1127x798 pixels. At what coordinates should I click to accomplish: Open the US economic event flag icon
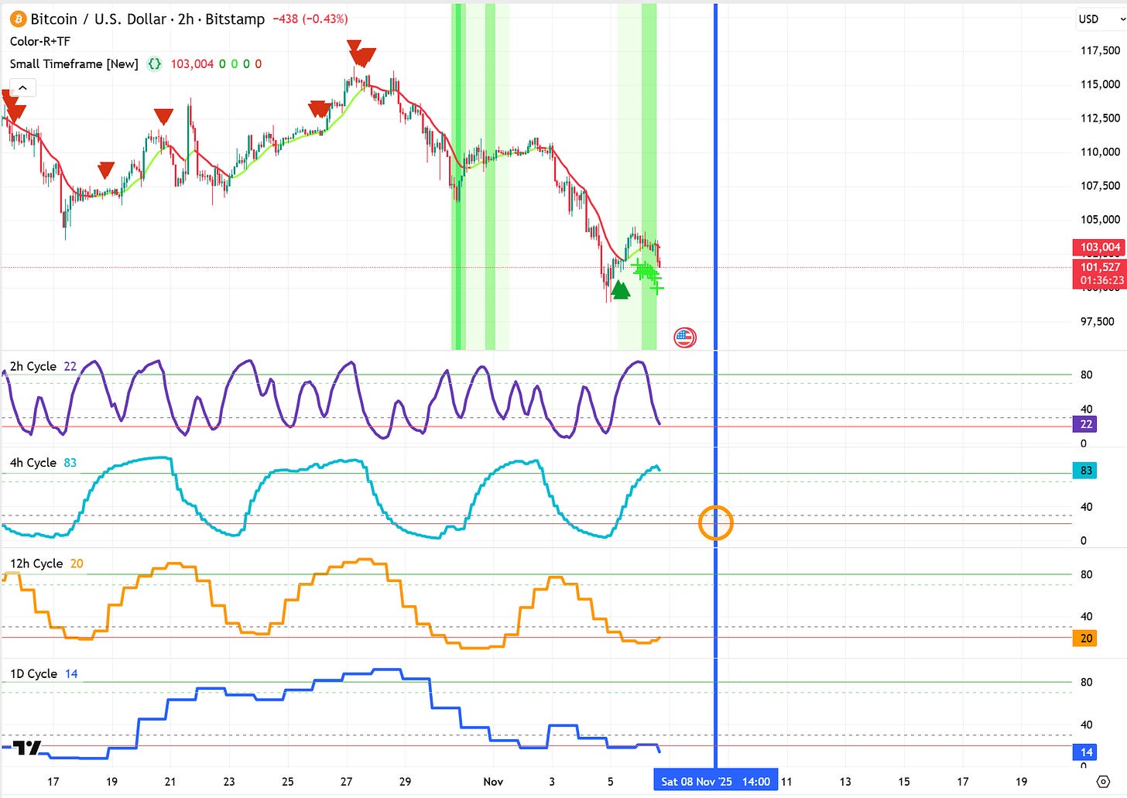(685, 337)
